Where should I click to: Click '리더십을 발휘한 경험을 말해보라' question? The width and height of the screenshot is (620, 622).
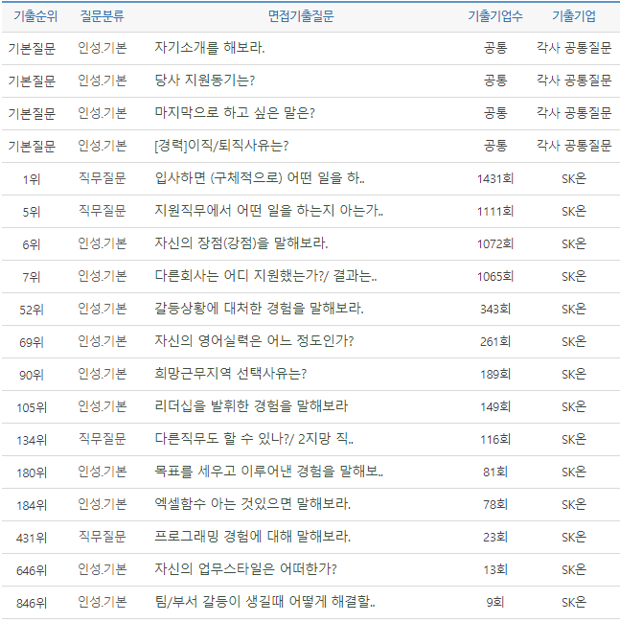tap(251, 406)
